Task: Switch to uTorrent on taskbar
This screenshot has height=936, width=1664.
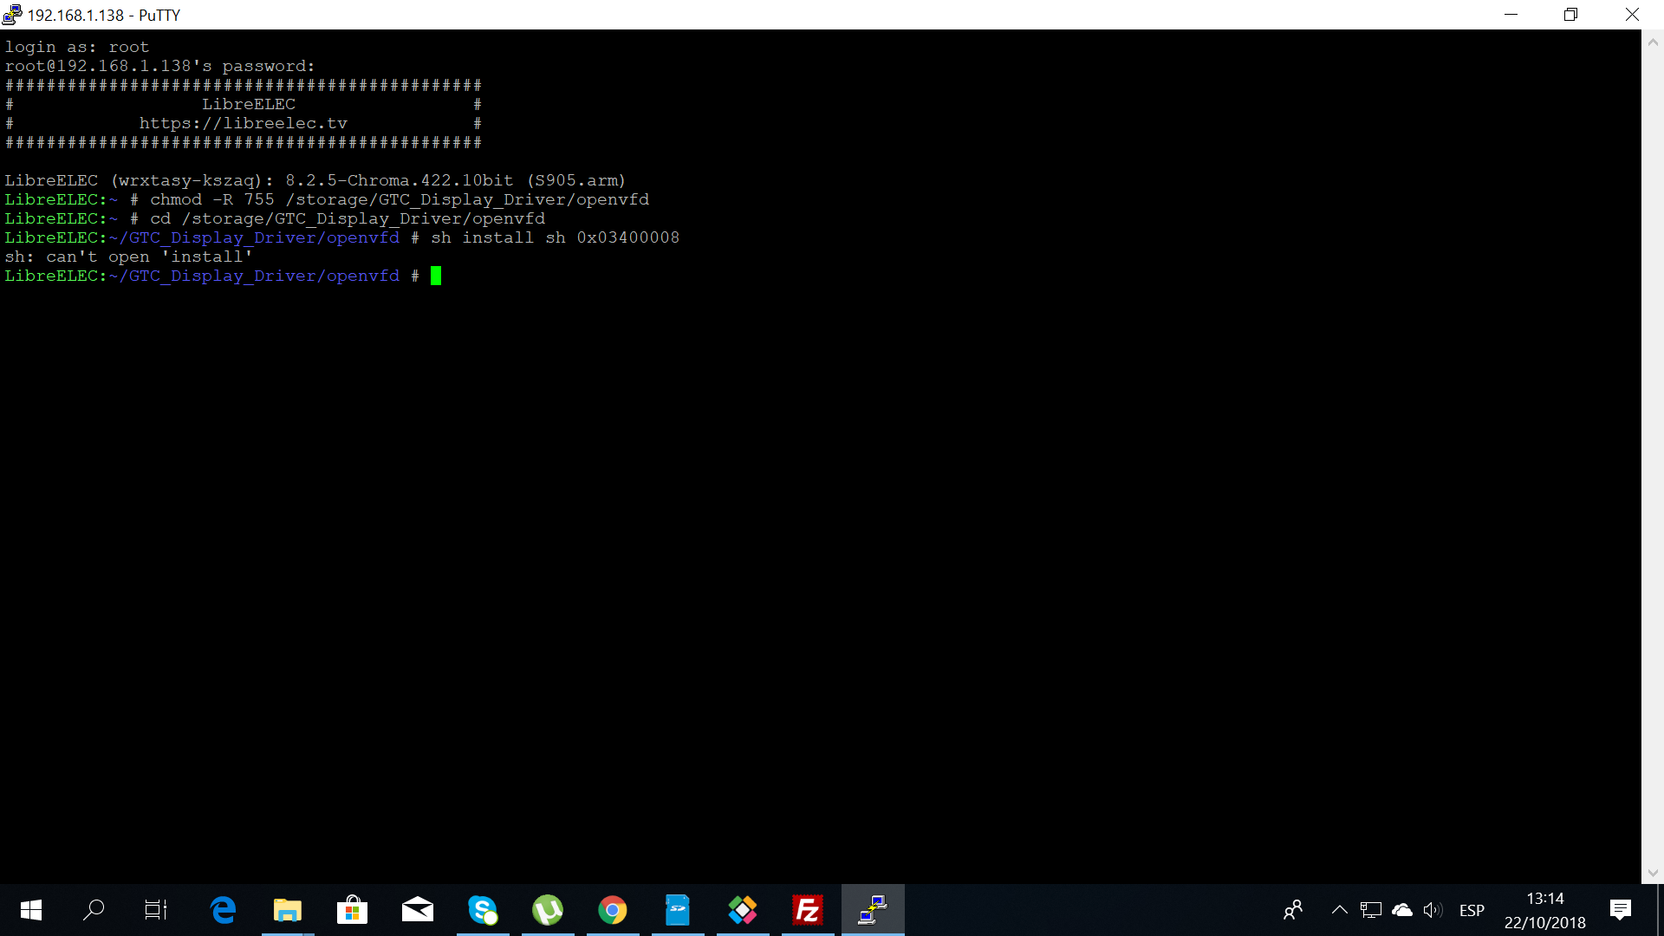Action: 548,910
